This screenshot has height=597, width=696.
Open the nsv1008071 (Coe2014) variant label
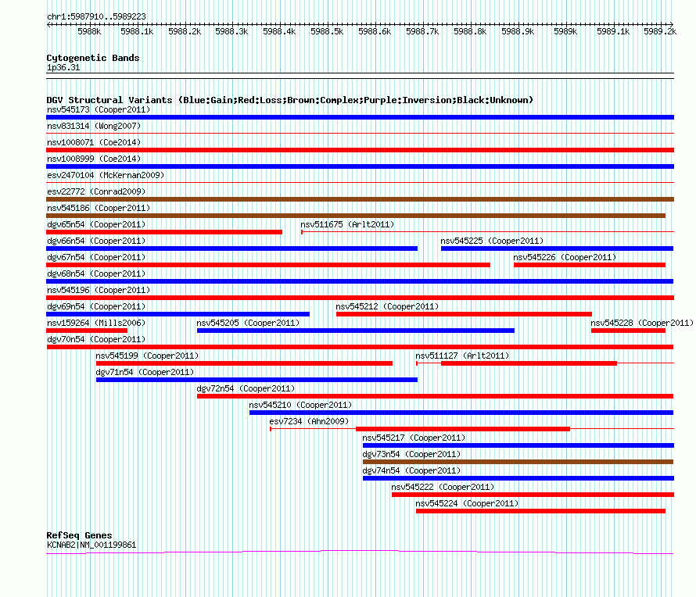pyautogui.click(x=94, y=142)
